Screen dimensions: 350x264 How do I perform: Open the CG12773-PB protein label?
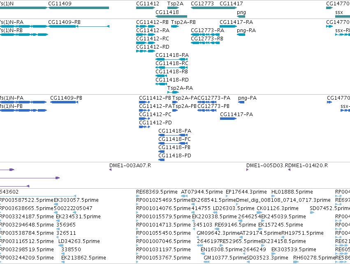coord(213,106)
